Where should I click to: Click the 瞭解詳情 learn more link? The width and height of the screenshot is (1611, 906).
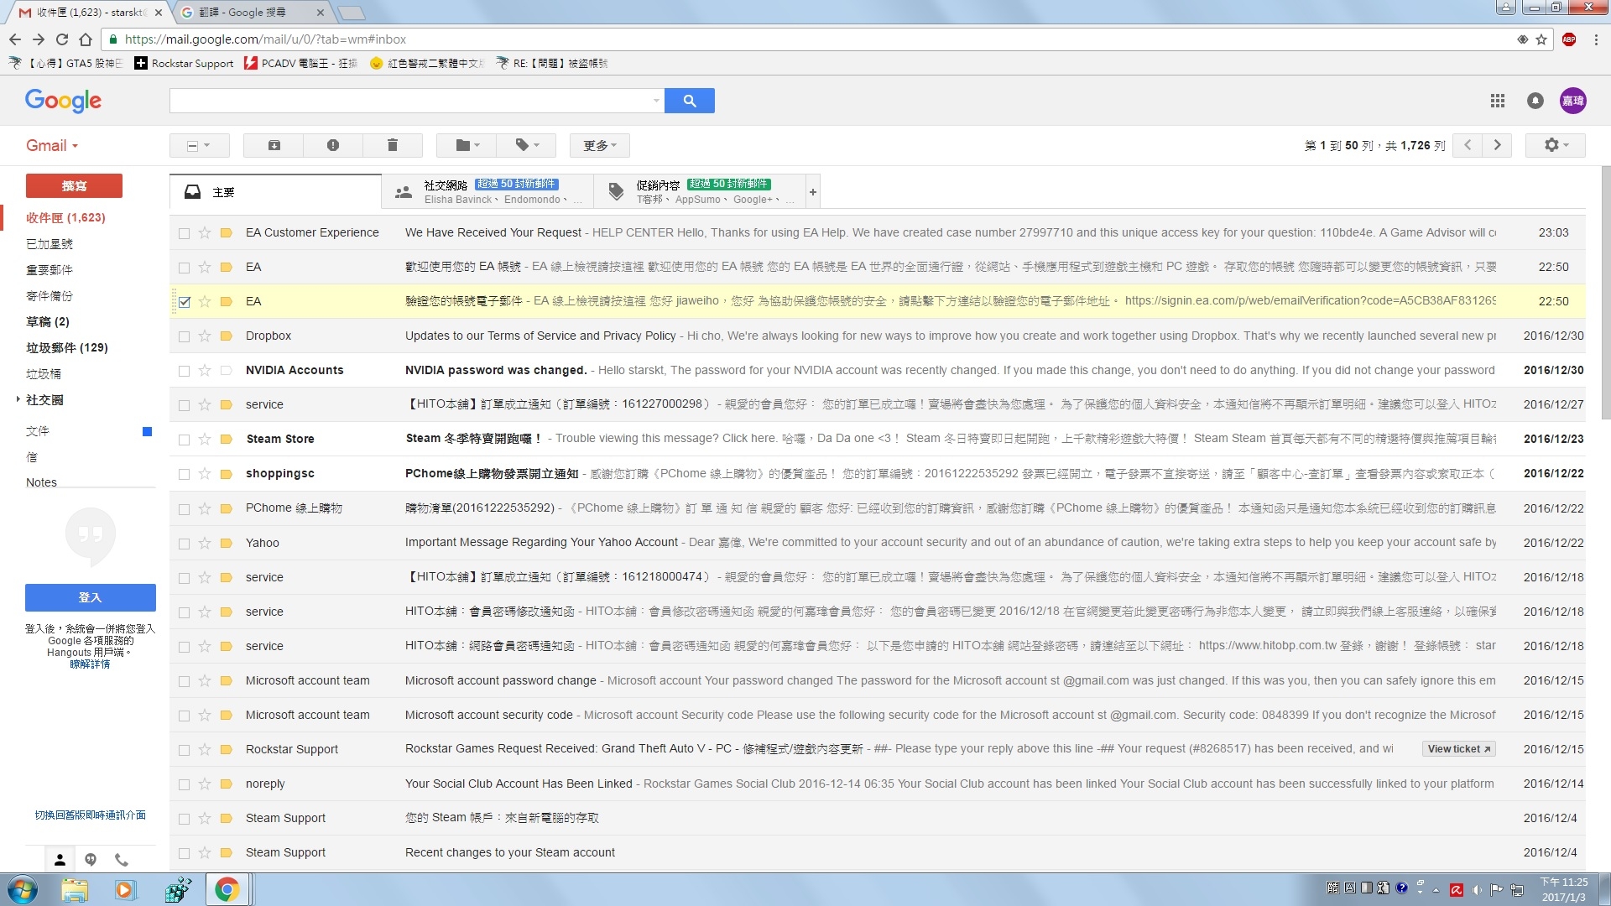(x=90, y=664)
